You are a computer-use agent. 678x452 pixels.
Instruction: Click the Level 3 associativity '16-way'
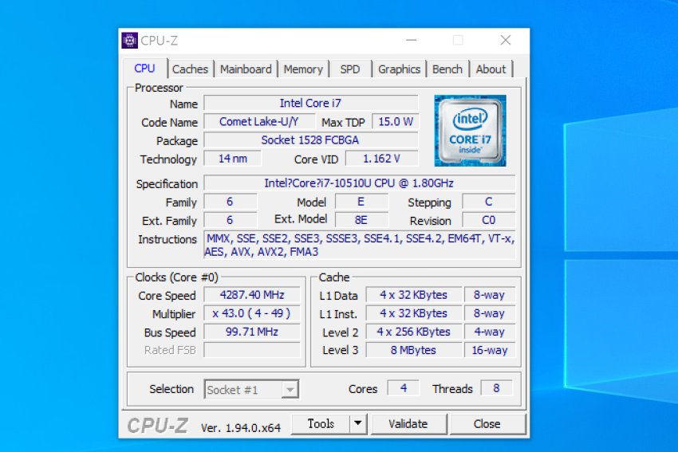coord(490,350)
